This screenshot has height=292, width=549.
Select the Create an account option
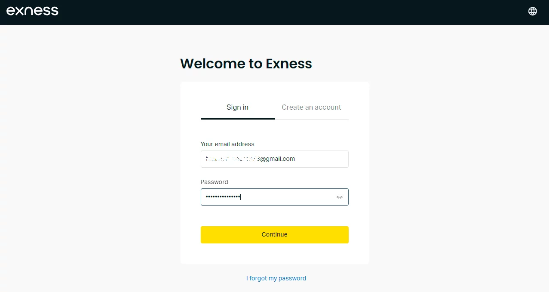pyautogui.click(x=311, y=107)
